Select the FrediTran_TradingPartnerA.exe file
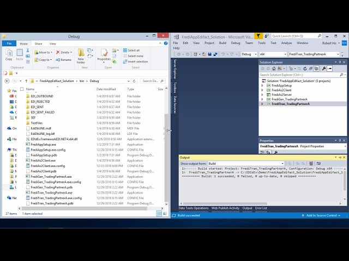This screenshot has height=261, width=349. (x=51, y=192)
